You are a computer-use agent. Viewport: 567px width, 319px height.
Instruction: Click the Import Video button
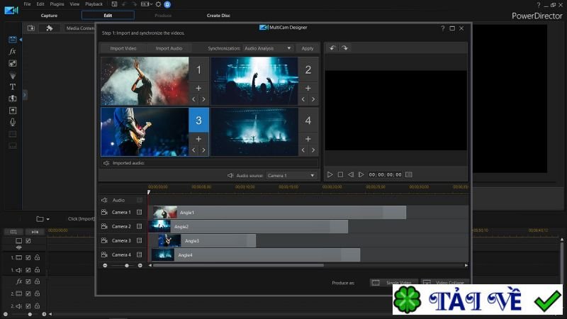coord(123,48)
